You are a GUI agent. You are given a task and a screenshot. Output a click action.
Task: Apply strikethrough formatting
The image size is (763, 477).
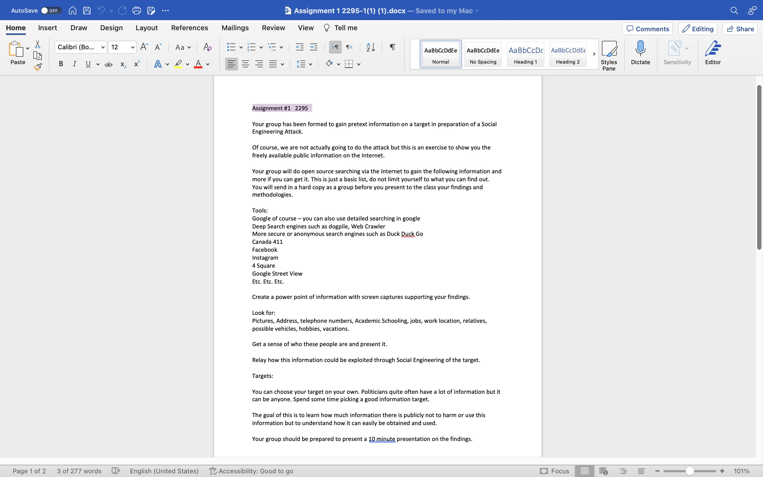(x=108, y=64)
